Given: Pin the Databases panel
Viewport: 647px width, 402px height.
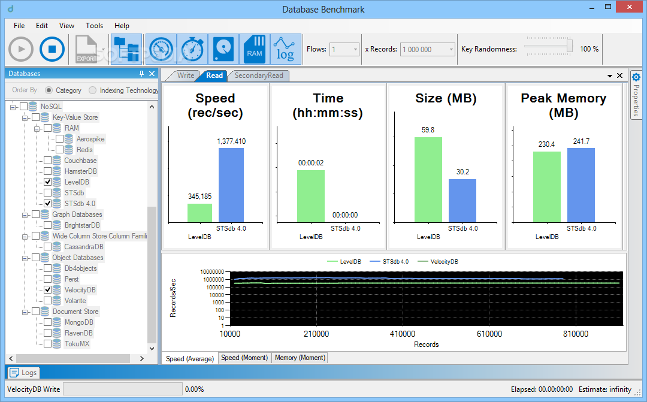Looking at the screenshot, I should [x=141, y=74].
